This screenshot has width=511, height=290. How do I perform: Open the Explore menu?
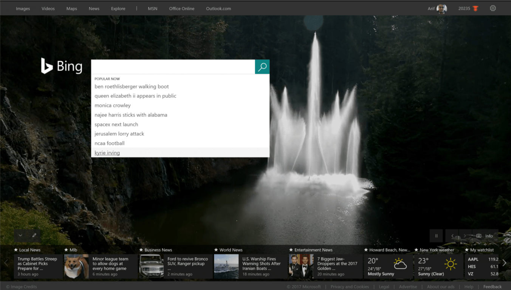(x=118, y=9)
